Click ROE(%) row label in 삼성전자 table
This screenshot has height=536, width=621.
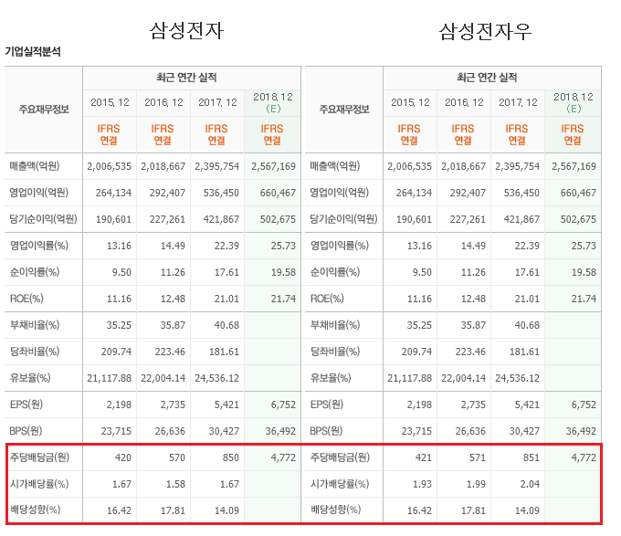[26, 299]
